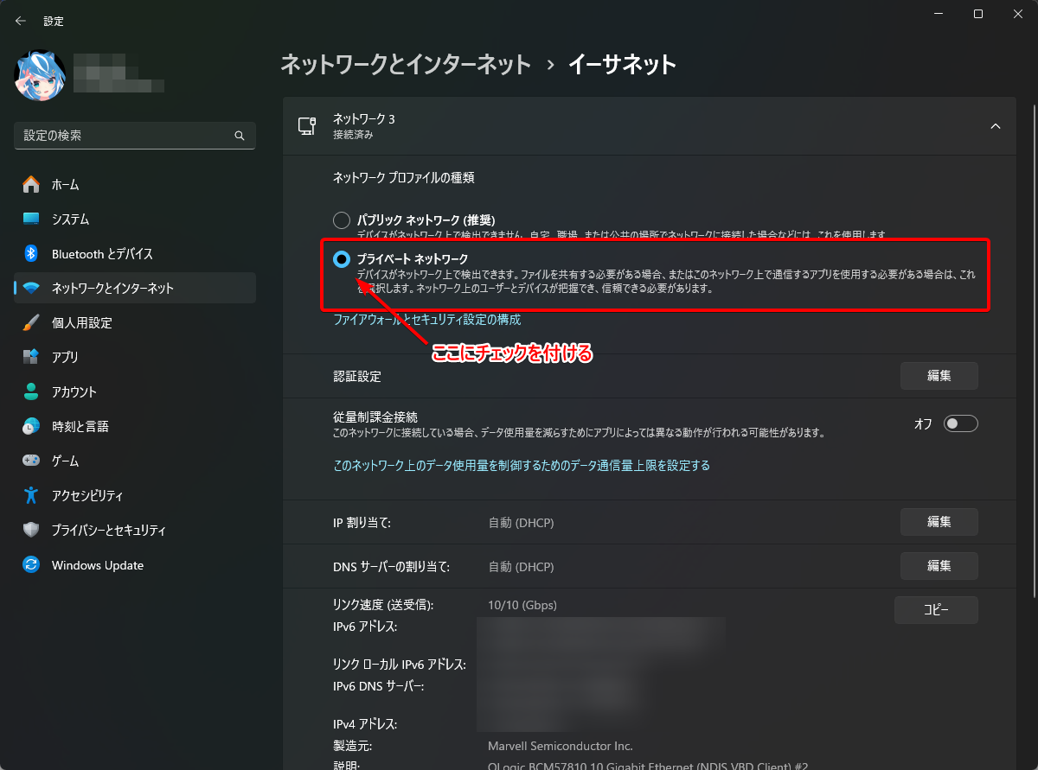Click the back arrow
This screenshot has width=1038, height=770.
(20, 20)
